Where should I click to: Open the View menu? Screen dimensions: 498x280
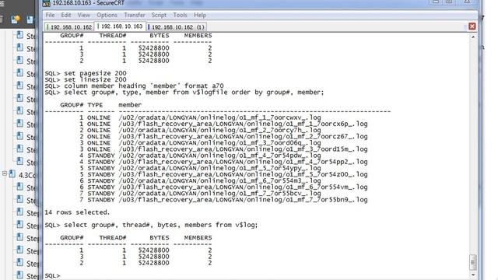point(83,15)
